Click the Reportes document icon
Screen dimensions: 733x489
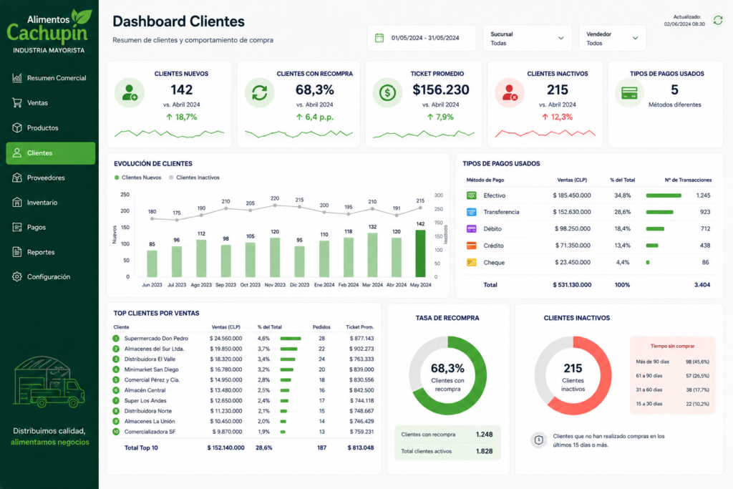pyautogui.click(x=17, y=252)
